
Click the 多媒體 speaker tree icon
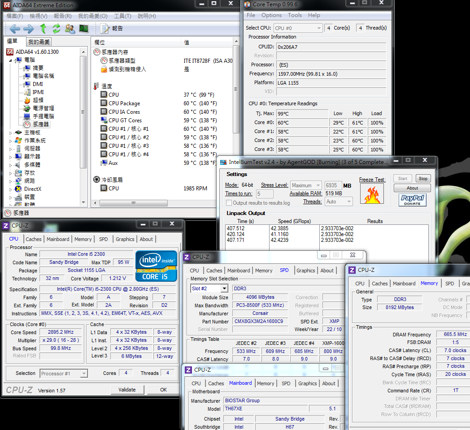[18, 165]
